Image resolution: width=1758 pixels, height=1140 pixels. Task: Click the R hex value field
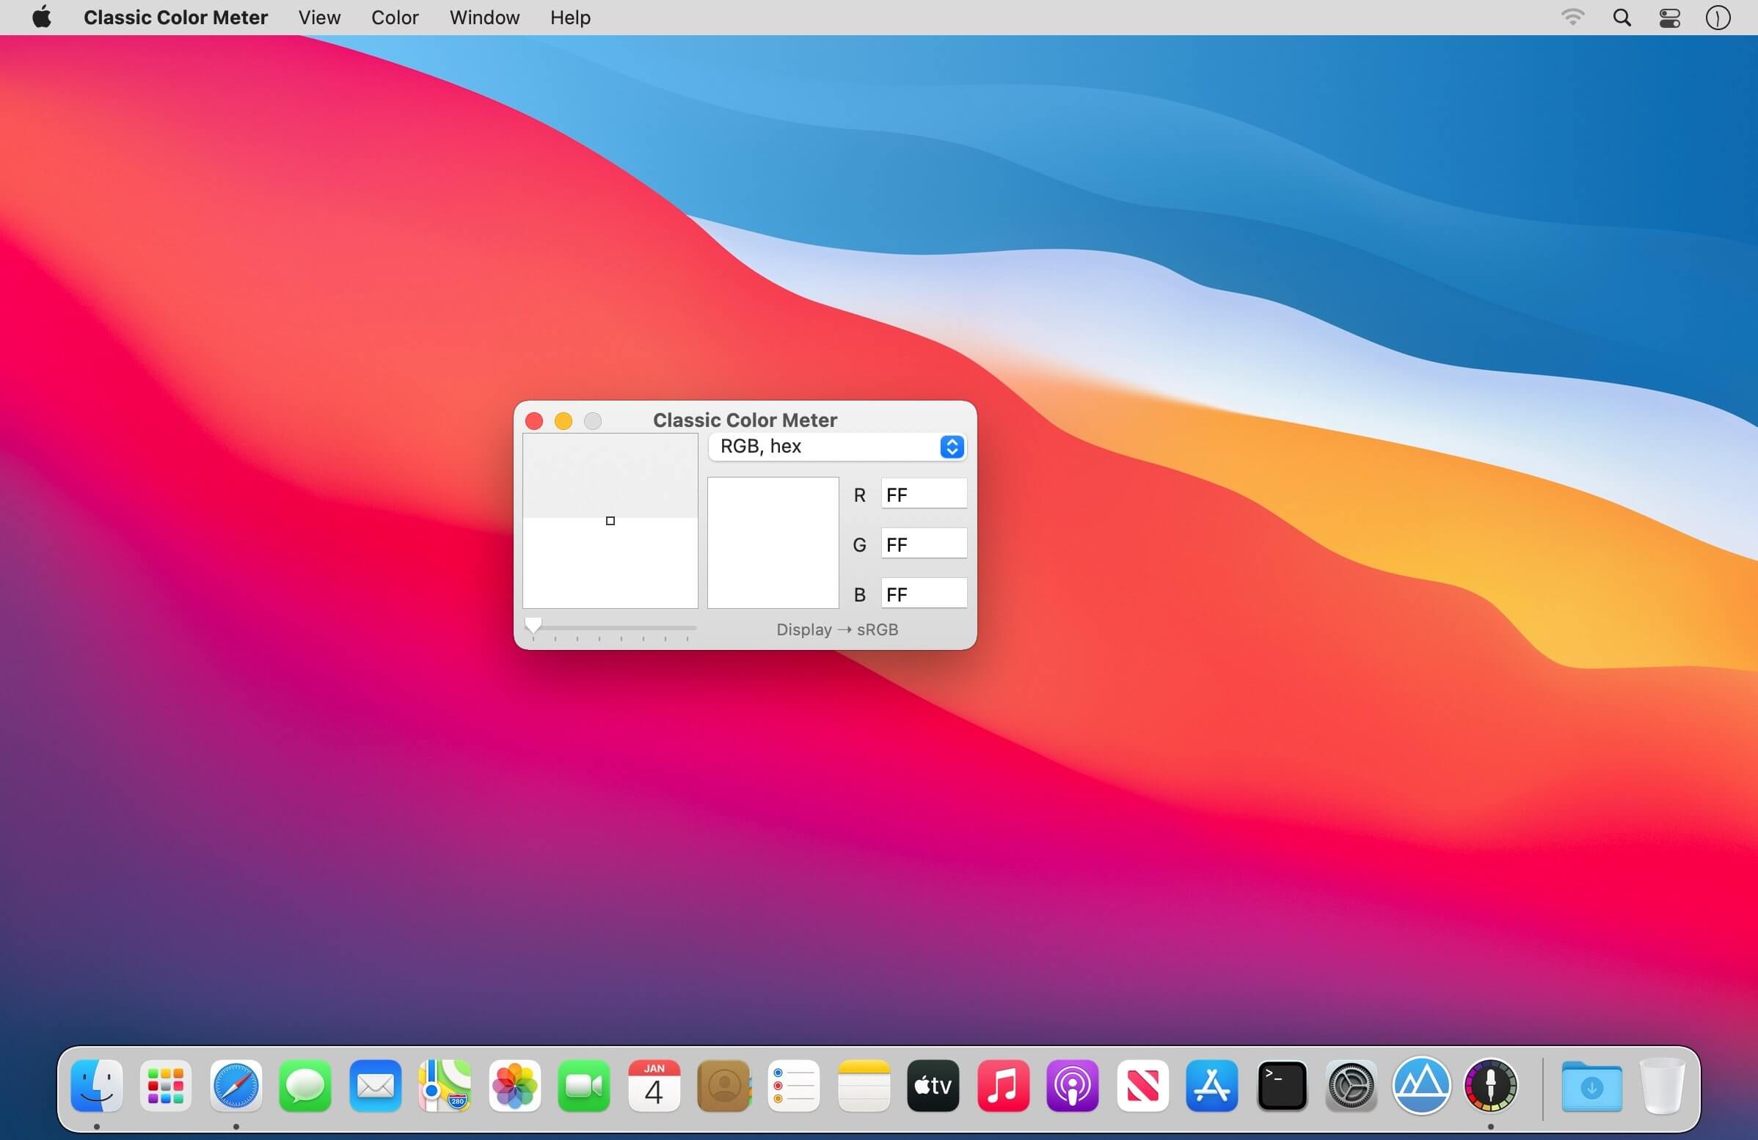(923, 494)
